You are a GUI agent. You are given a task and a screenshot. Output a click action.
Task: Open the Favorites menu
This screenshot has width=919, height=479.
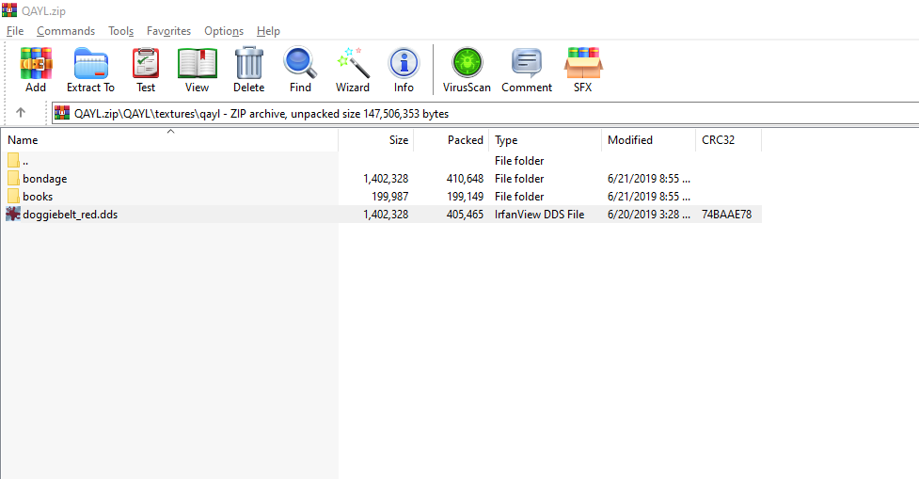tap(168, 31)
